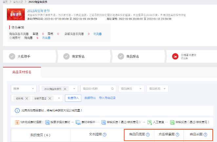Click help icon next to 商品长图
The width and height of the screenshot is (217, 142).
point(206,134)
